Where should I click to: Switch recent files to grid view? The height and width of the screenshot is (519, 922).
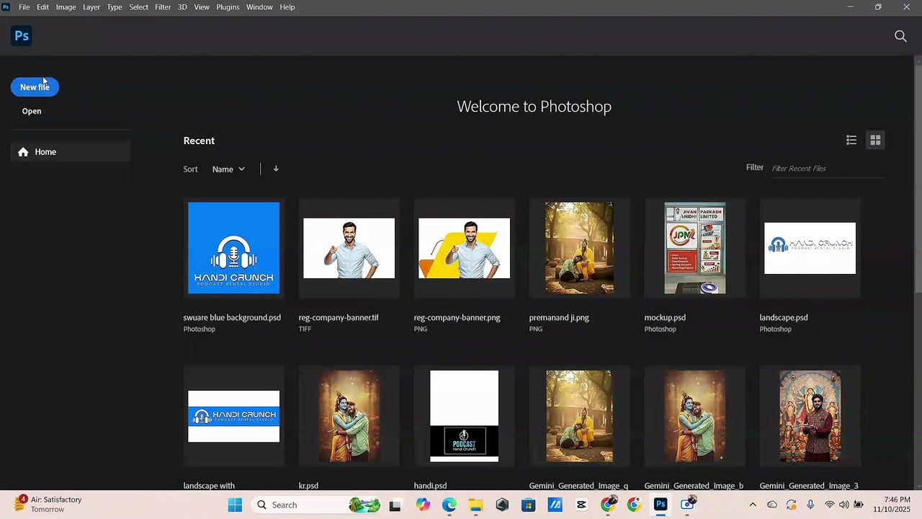click(x=875, y=140)
